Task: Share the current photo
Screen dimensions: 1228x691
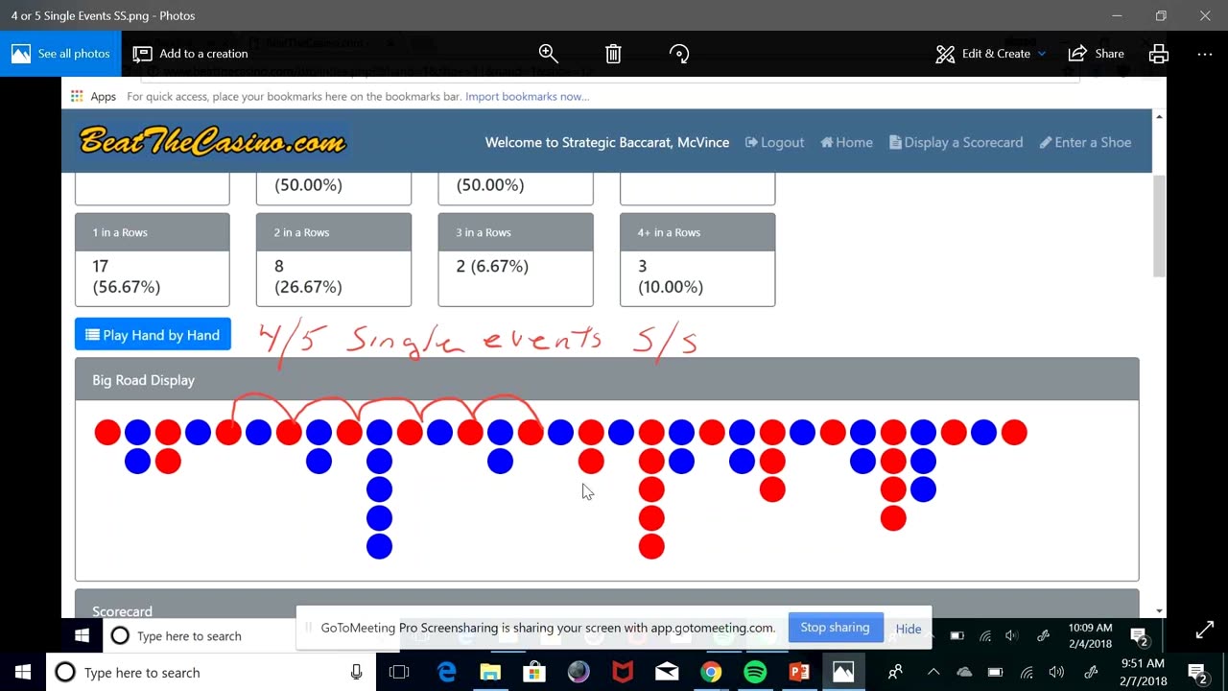Action: pyautogui.click(x=1096, y=54)
